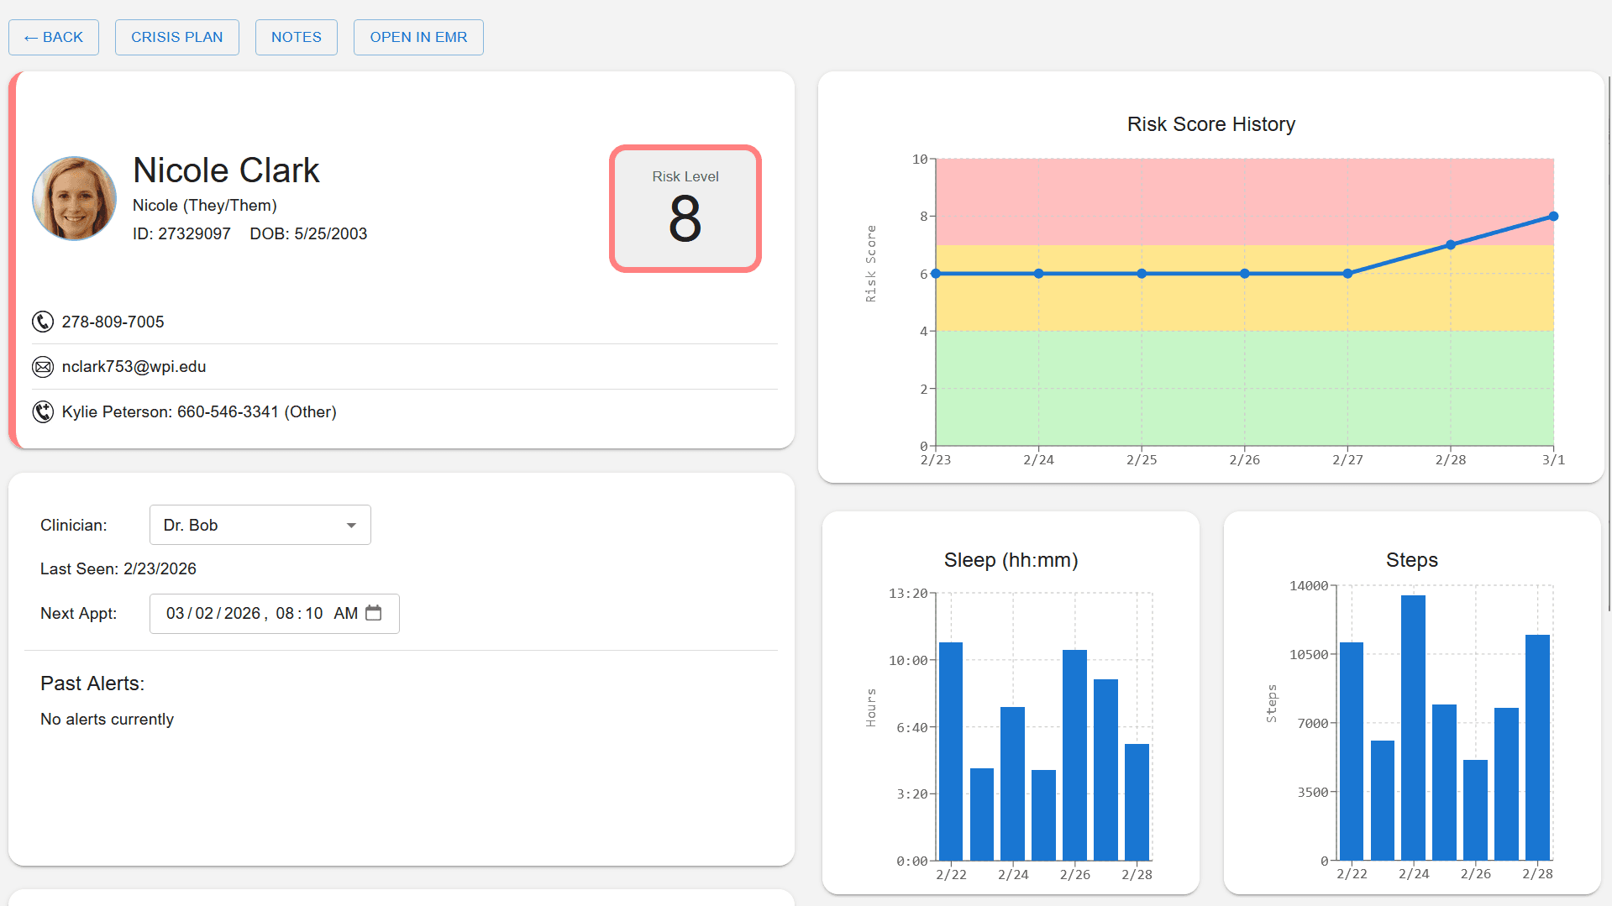Open the CRISIS PLAN
Viewport: 1612px width, 906px height.
click(177, 37)
